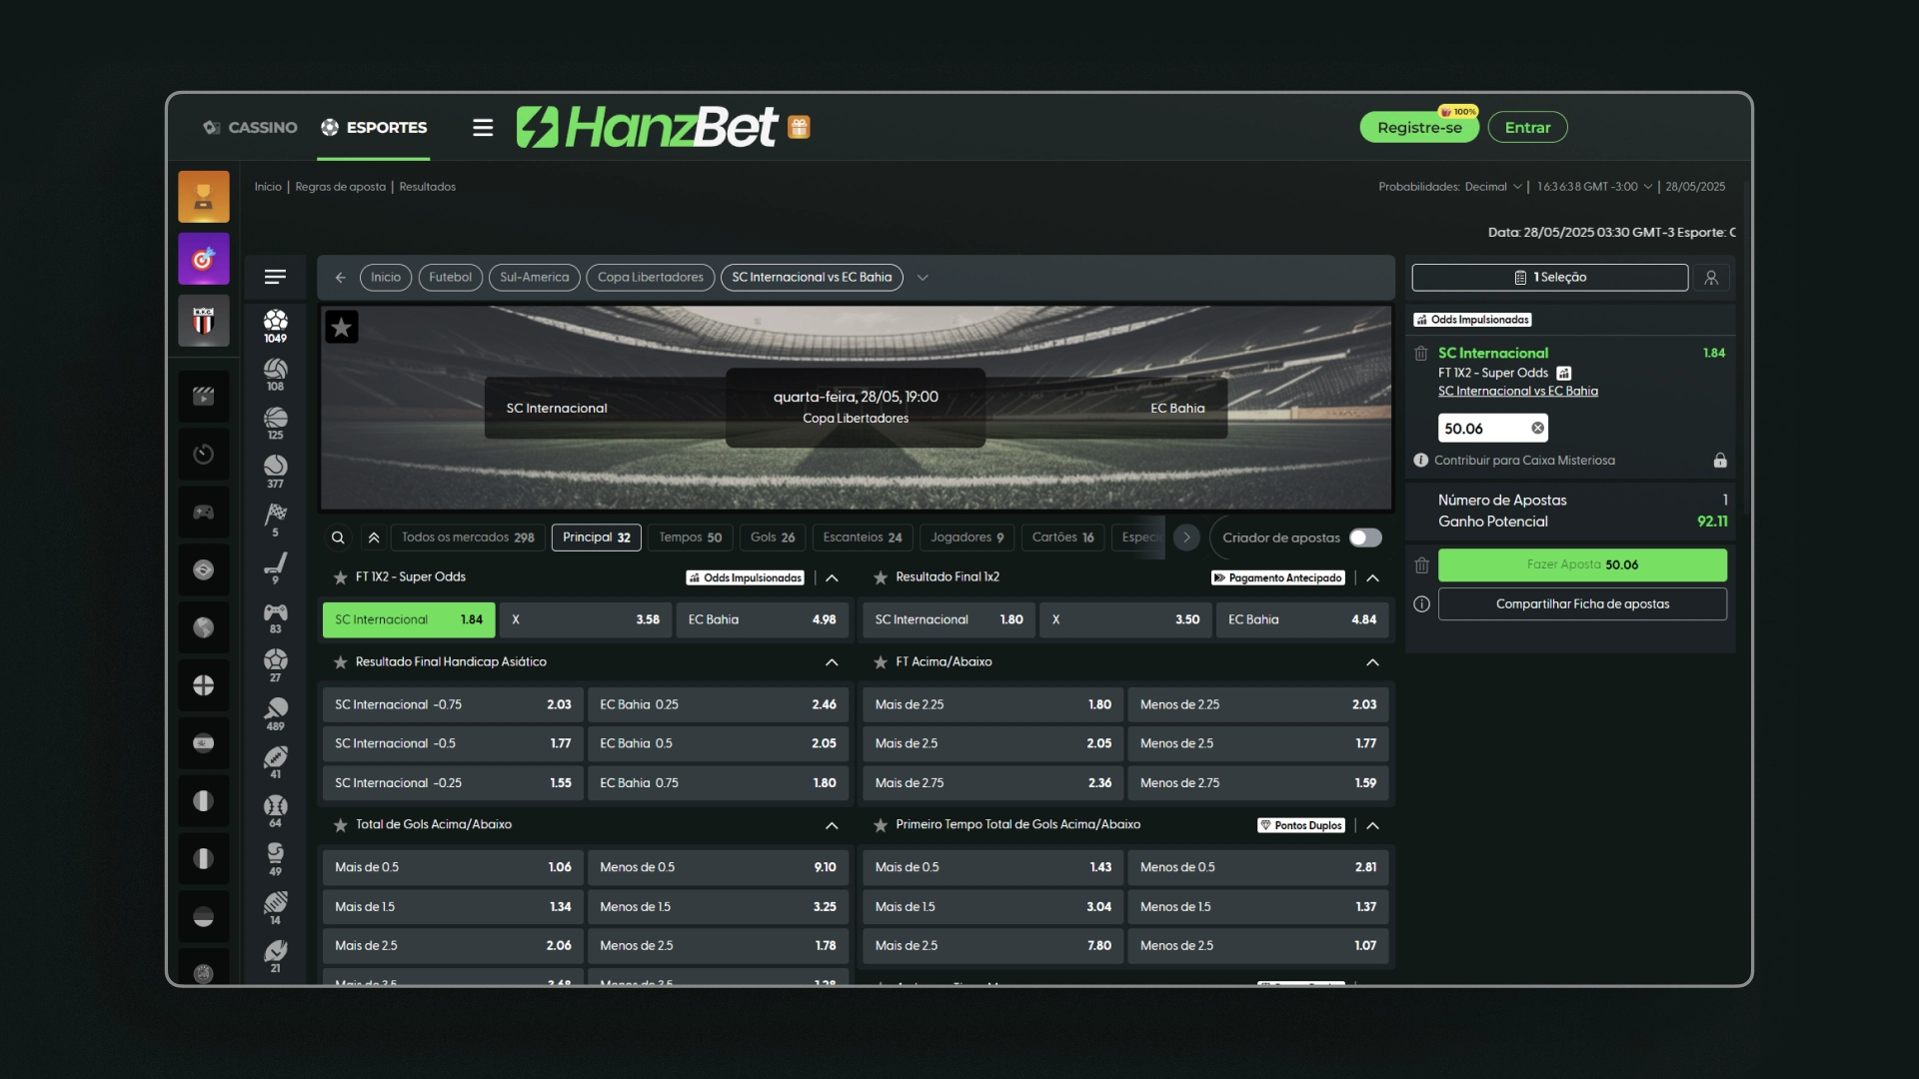The height and width of the screenshot is (1079, 1919).
Task: Open the Regras de aposta link
Action: click(340, 187)
